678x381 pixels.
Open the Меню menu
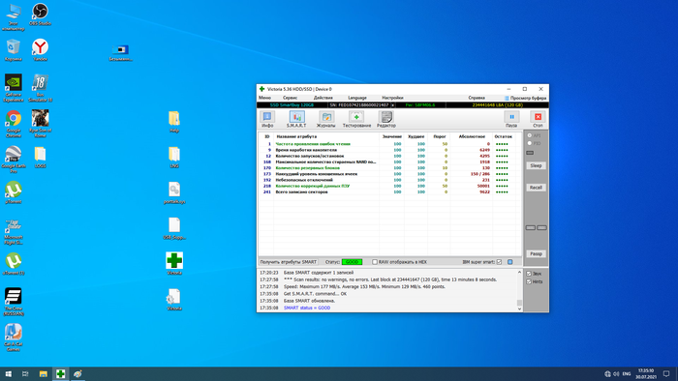tap(264, 98)
